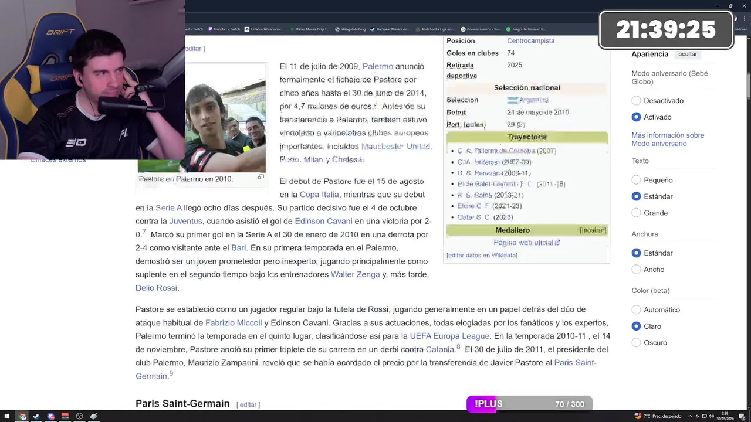The image size is (751, 422).
Task: Click the weather widget in the taskbar
Action: pyautogui.click(x=658, y=416)
